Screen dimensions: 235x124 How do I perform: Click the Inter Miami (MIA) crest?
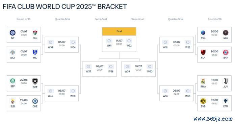tap(226, 33)
